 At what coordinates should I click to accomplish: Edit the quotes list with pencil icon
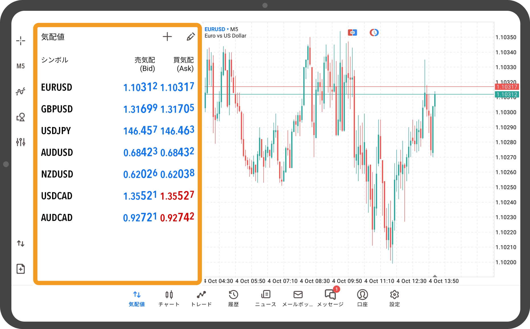tap(190, 37)
